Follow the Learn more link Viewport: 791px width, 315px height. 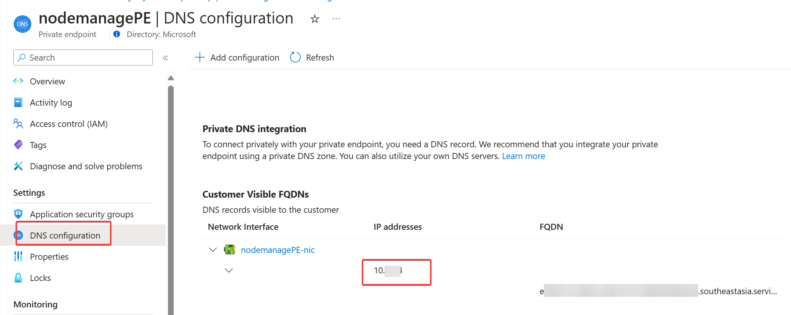(x=523, y=156)
